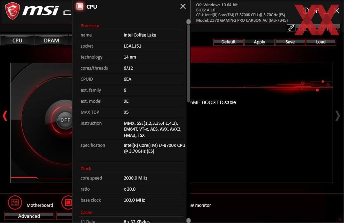Viewport: 344px width, 223px height.
Task: Select the "6/12" cores/threads value
Action: pos(128,68)
